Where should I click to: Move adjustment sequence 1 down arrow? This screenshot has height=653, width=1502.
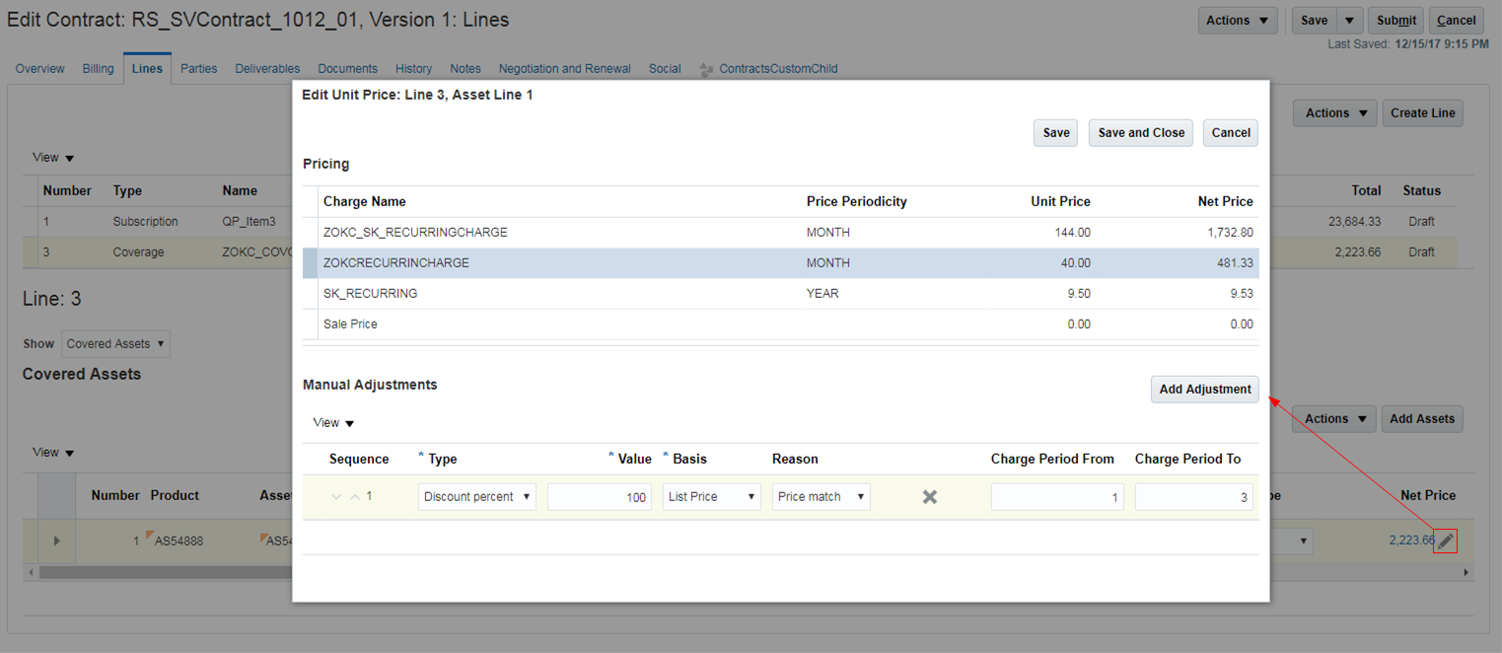pyautogui.click(x=337, y=496)
